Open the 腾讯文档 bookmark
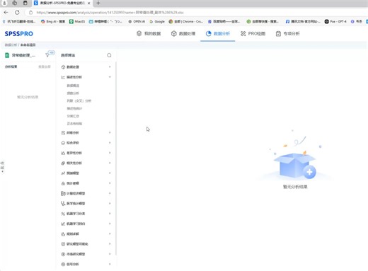 coord(303,21)
